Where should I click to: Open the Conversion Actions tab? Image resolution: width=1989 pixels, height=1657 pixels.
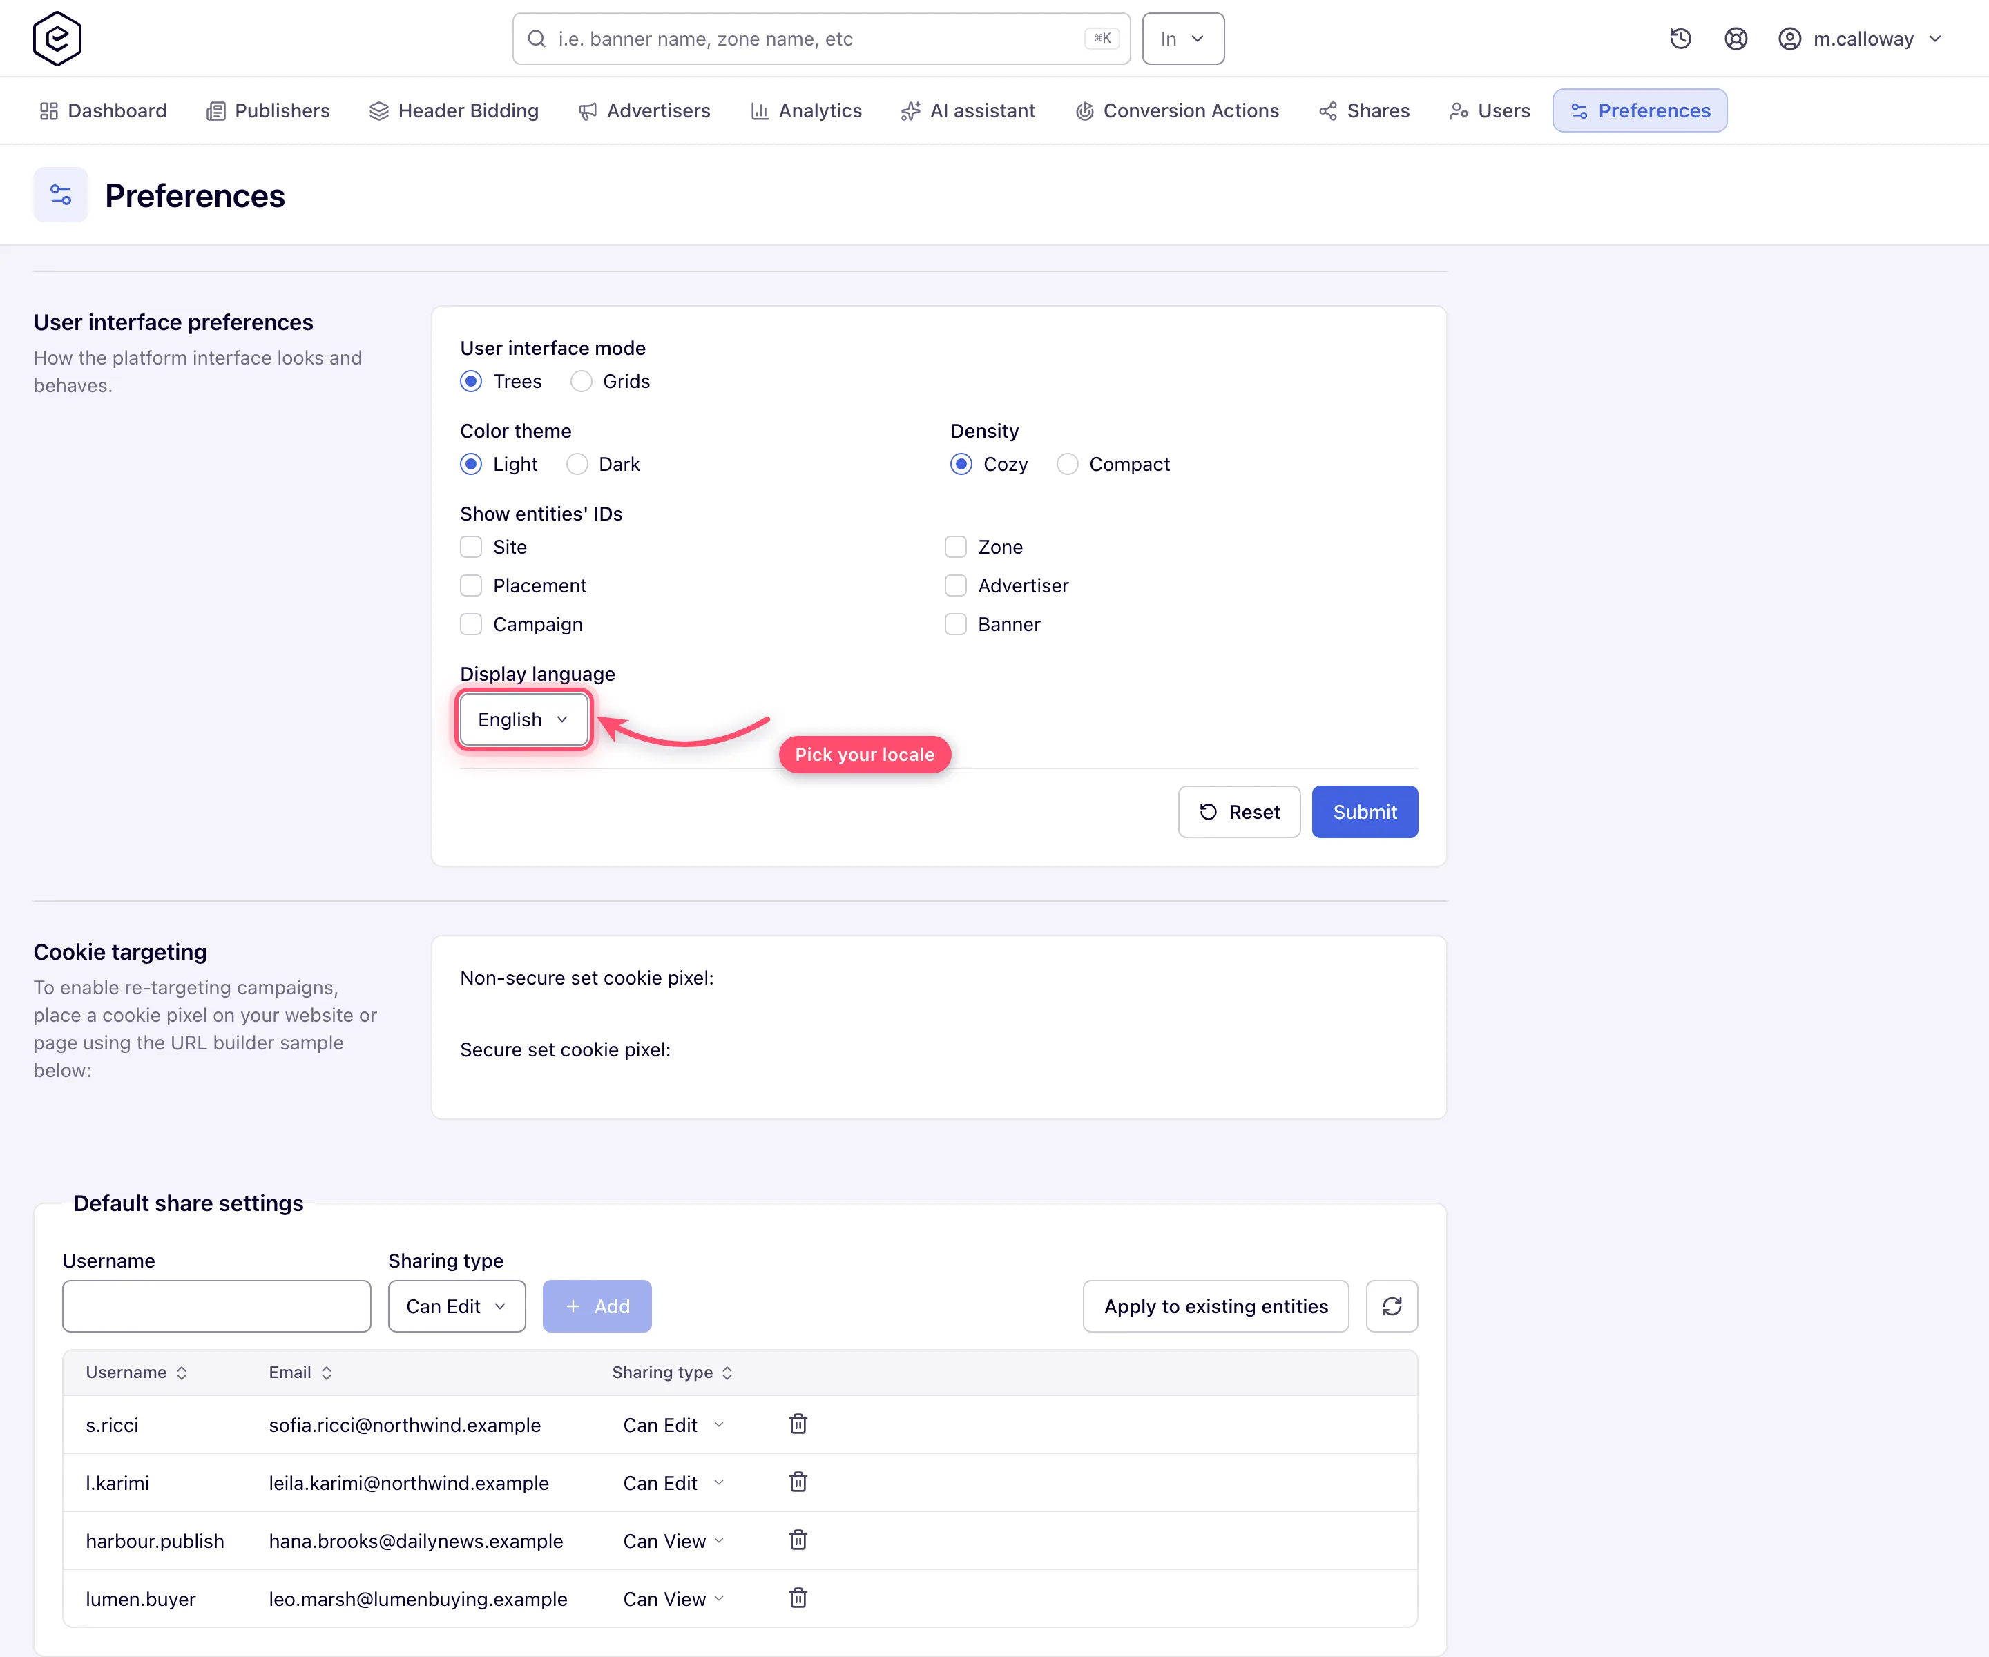pyautogui.click(x=1178, y=110)
